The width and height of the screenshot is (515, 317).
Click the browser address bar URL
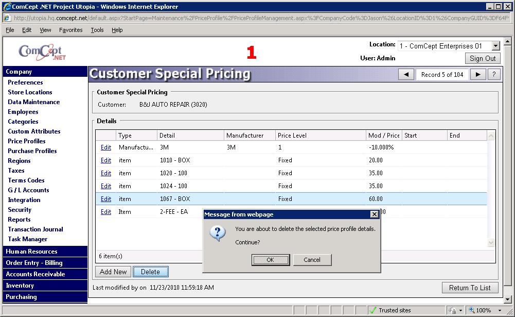click(x=257, y=18)
